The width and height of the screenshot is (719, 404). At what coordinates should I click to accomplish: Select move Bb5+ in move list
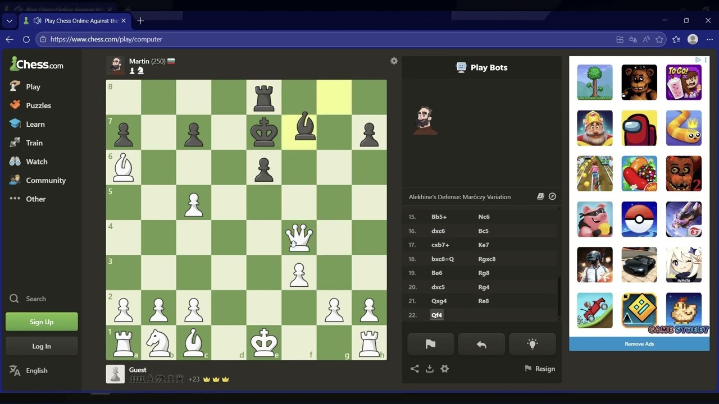point(439,217)
